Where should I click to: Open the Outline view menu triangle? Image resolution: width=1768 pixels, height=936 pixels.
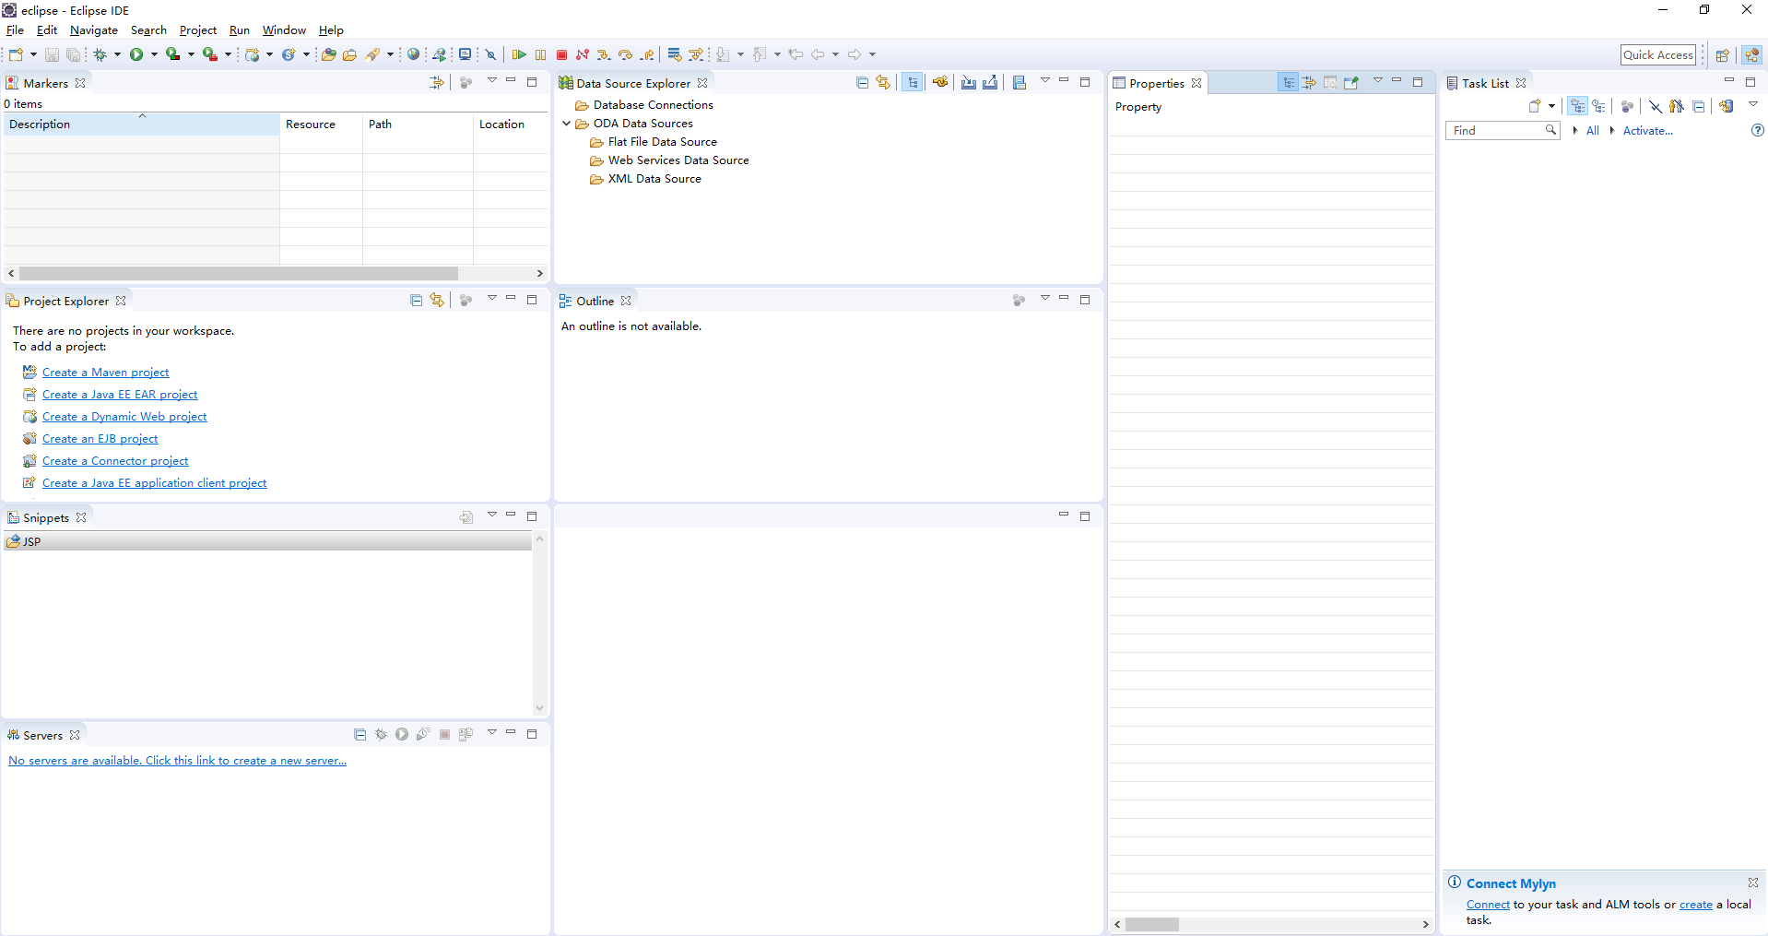pos(1045,299)
